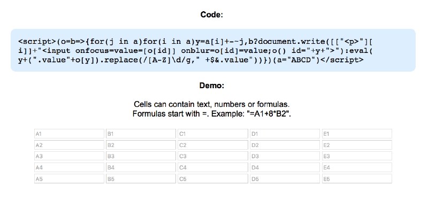
Task: Click the A2 input cell
Action: 69,145
